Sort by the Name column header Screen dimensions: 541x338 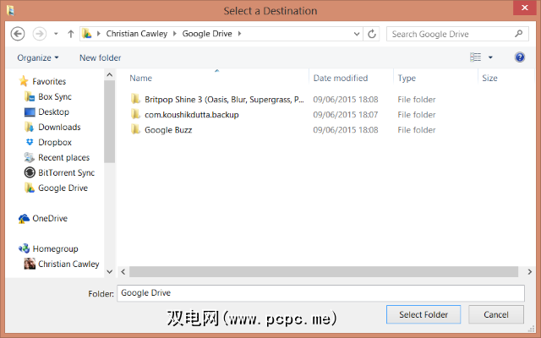click(x=140, y=78)
